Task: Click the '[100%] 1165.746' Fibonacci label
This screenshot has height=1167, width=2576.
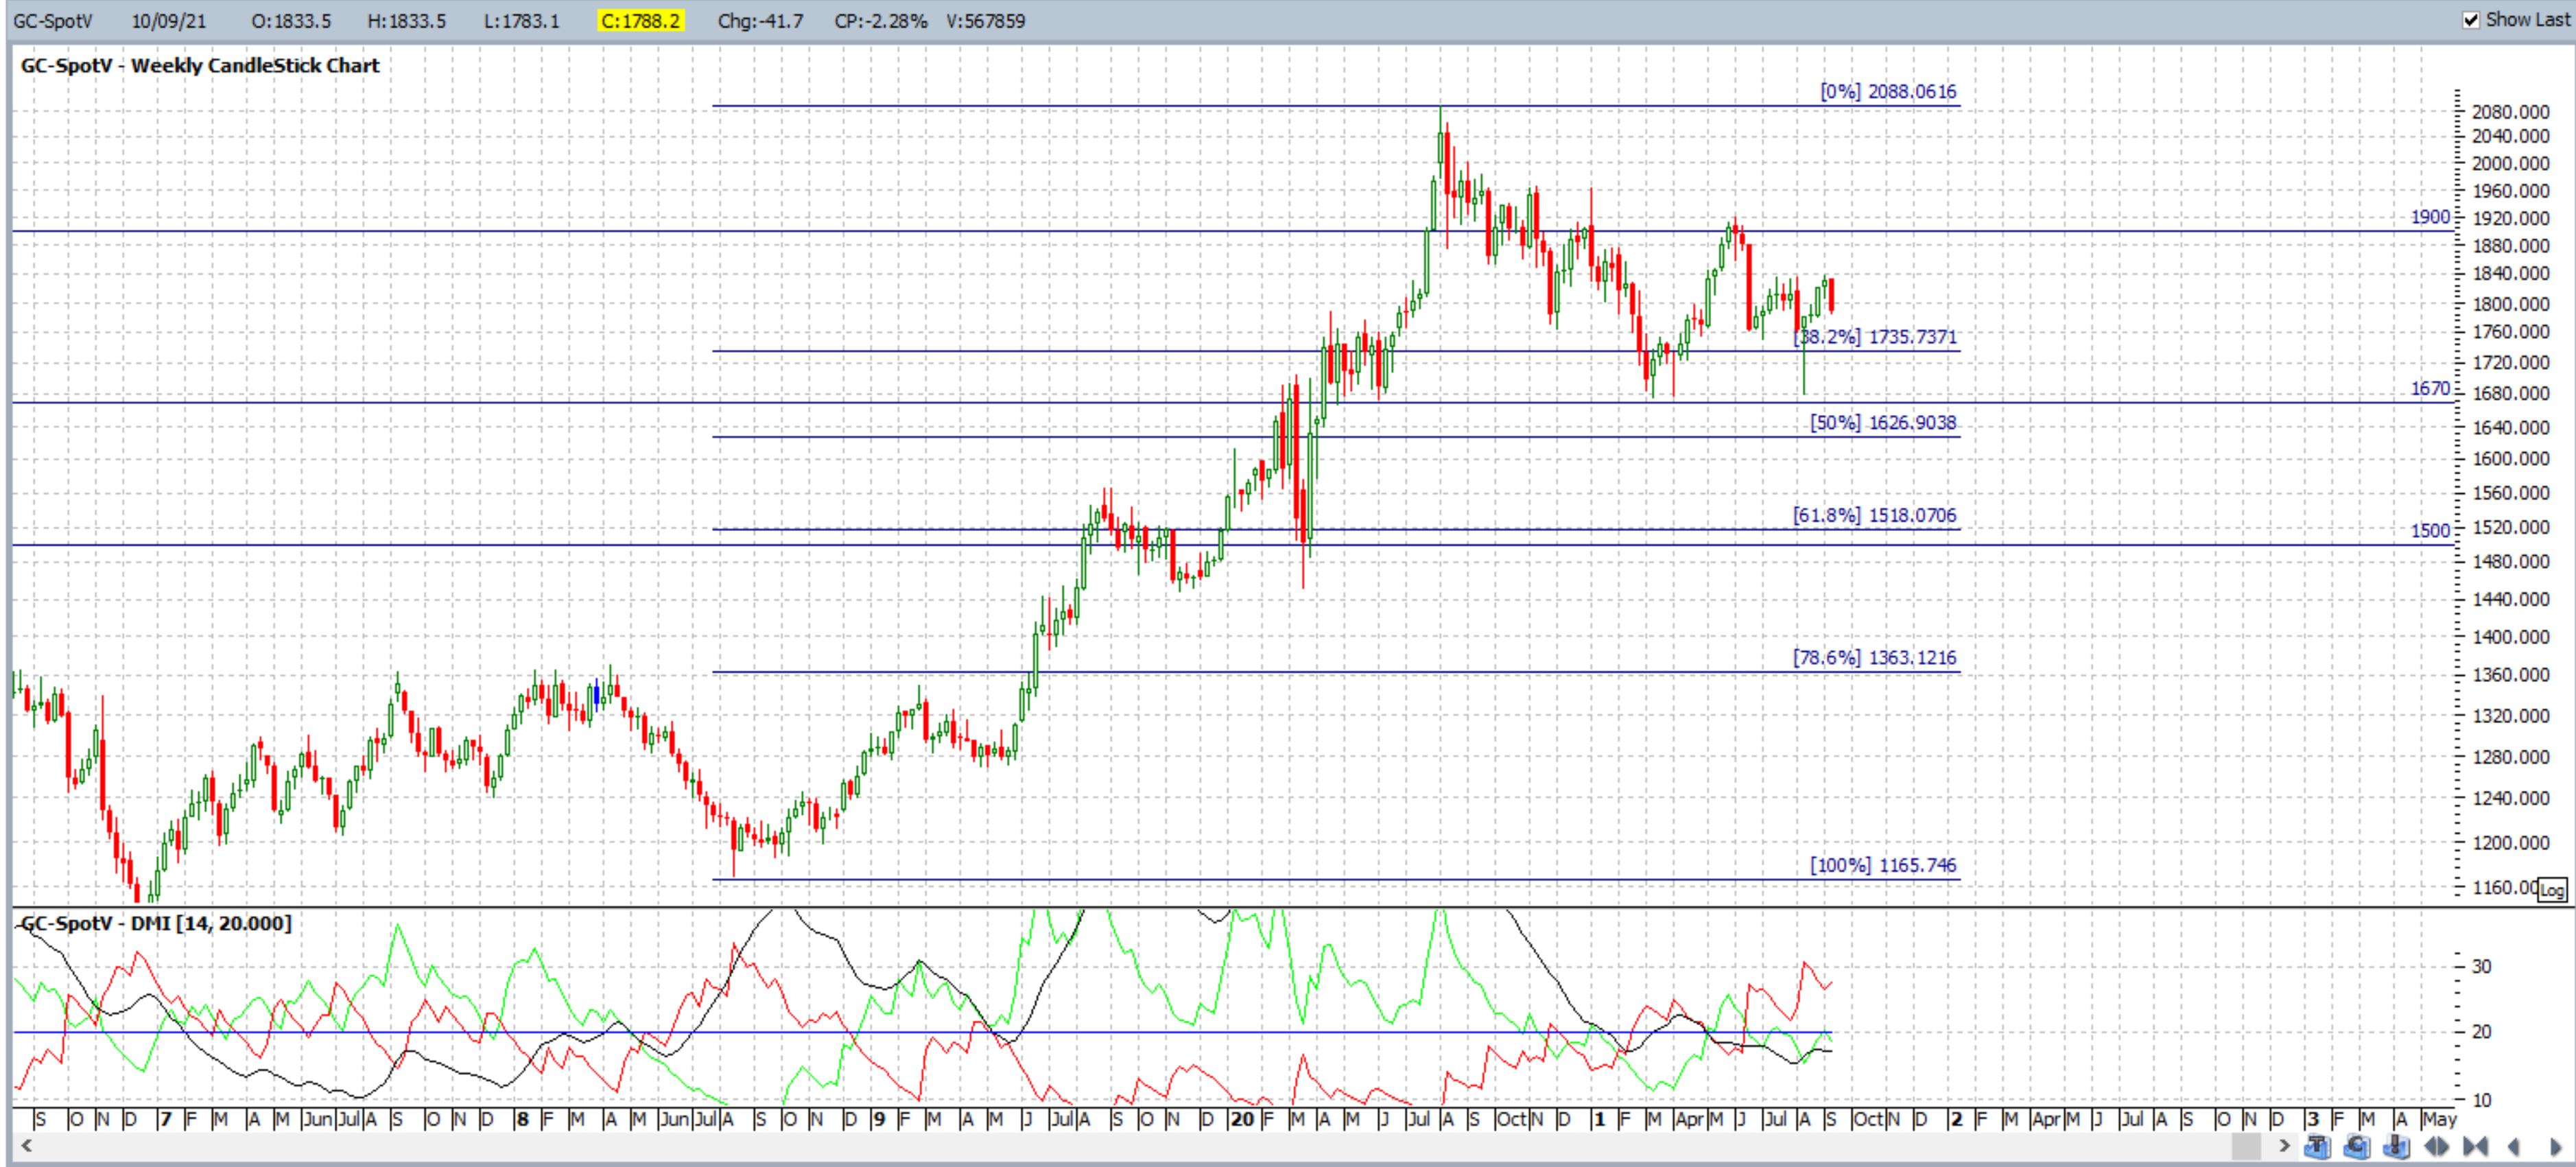Action: click(1883, 865)
